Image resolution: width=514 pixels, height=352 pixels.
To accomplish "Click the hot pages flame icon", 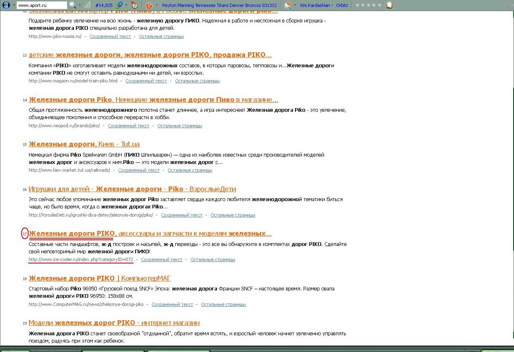I will coord(149,5).
